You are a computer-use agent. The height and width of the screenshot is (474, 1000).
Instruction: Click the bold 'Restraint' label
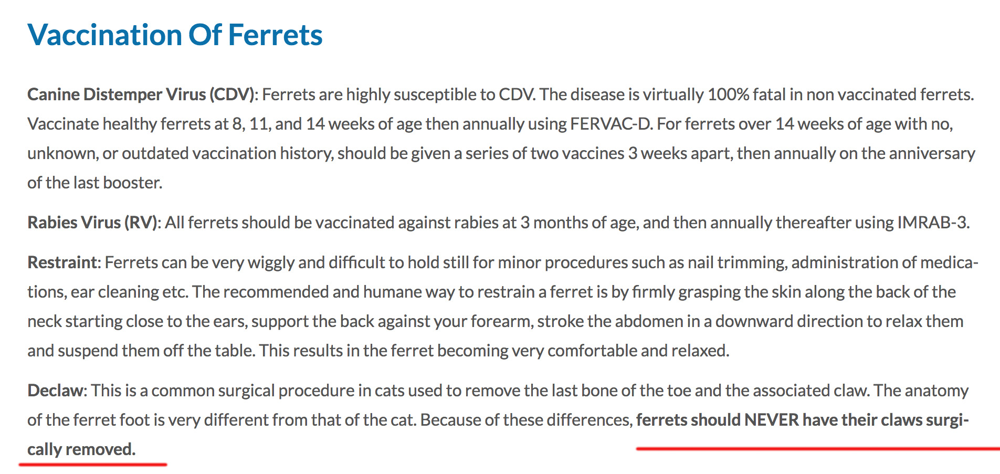click(62, 262)
